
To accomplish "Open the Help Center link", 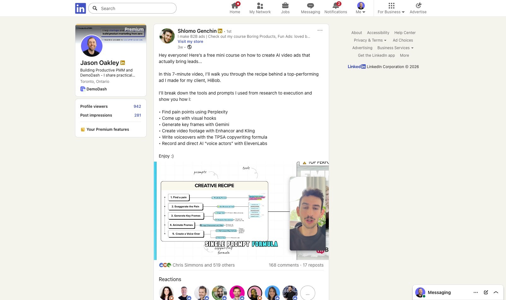I will [405, 33].
